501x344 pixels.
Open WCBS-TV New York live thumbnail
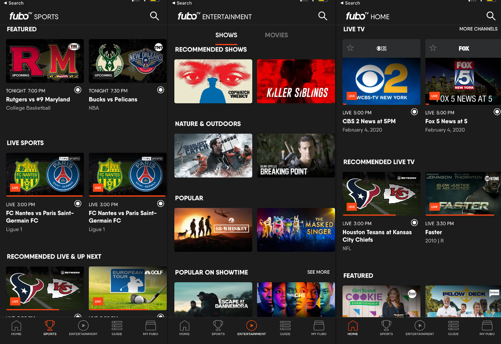point(381,82)
